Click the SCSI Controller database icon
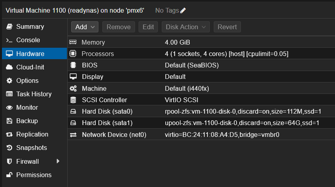This screenshot has width=335, height=187. click(x=73, y=100)
